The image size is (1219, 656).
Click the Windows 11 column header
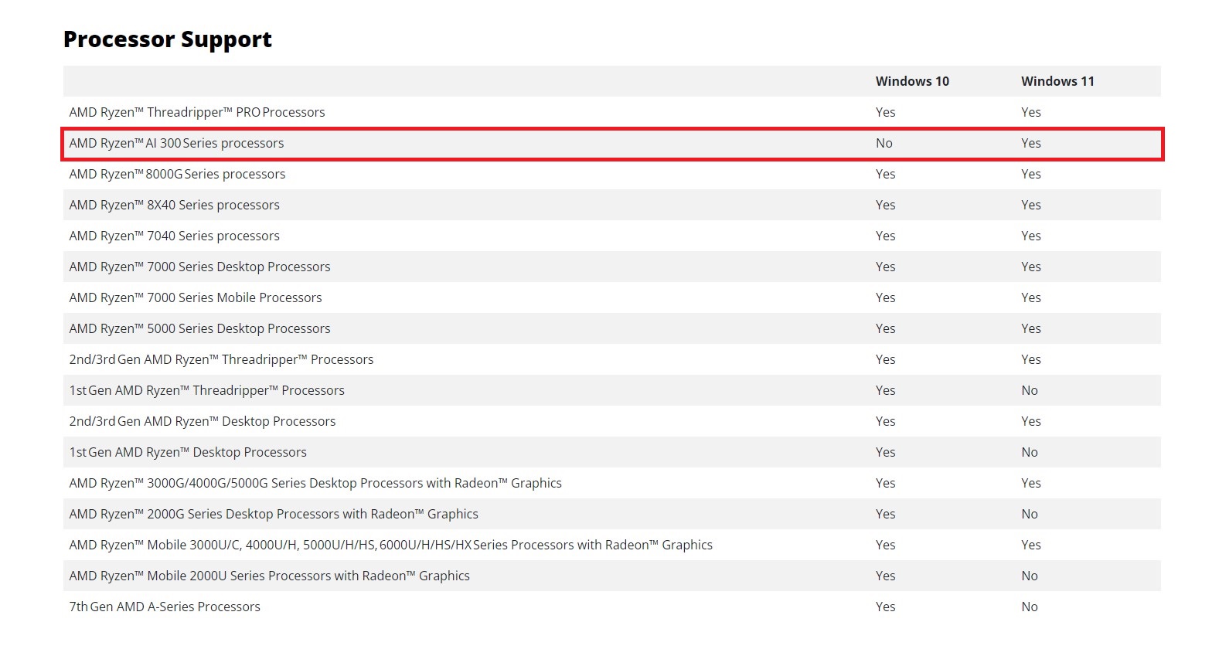(x=1057, y=81)
